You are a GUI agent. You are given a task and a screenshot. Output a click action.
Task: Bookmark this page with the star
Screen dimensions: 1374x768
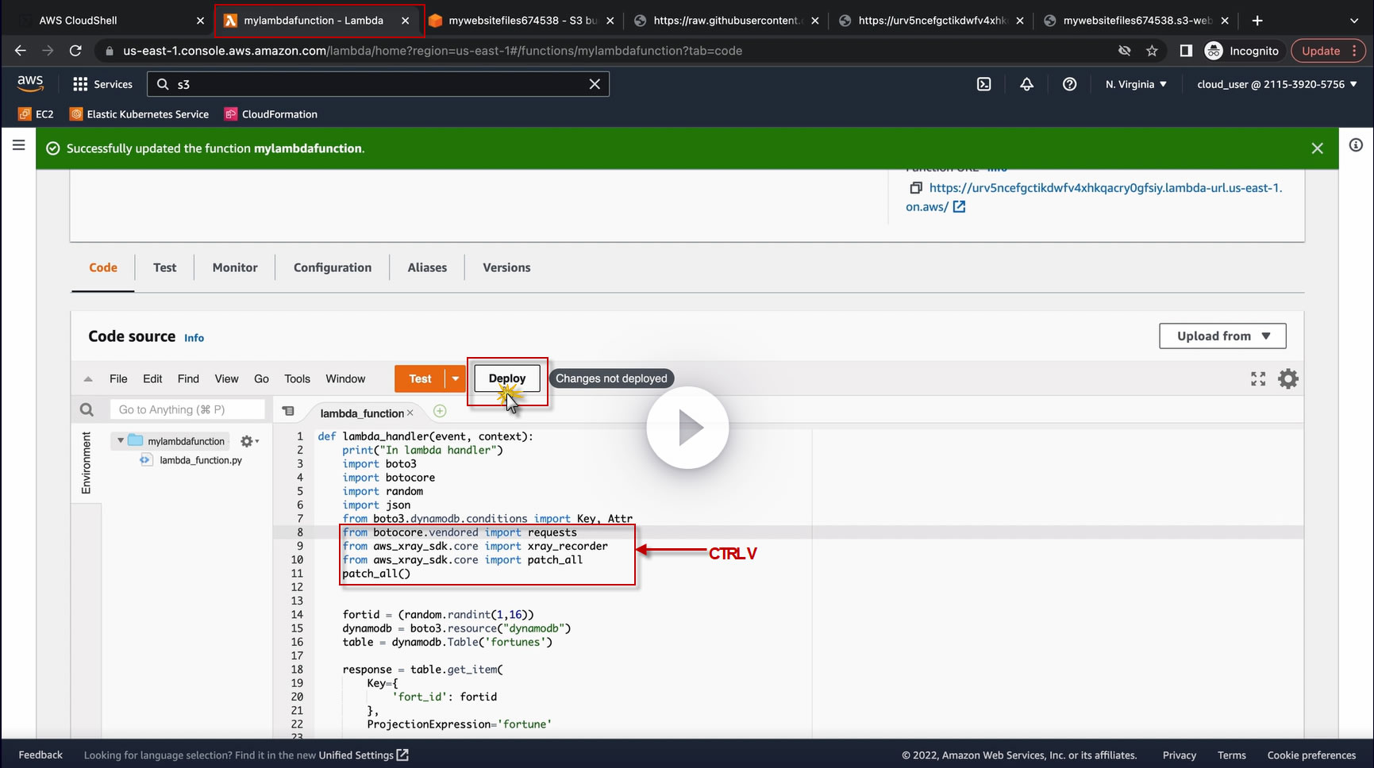pos(1152,51)
